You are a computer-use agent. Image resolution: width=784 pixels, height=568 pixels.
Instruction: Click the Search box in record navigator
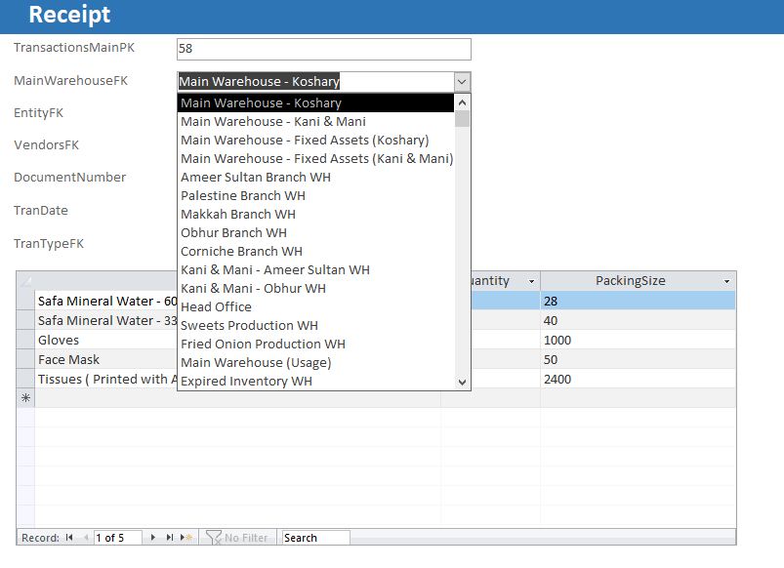[316, 538]
